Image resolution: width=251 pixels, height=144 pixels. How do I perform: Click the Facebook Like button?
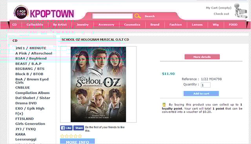point(66,128)
